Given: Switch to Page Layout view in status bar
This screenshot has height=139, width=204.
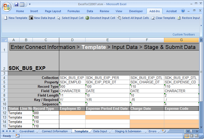Looking at the screenshot, I should click(x=192, y=136).
